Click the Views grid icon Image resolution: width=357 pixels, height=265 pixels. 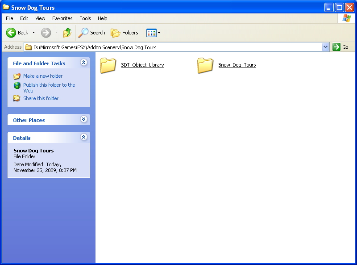click(151, 33)
